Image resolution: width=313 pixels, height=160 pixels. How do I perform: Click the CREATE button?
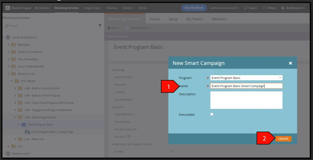point(283,139)
